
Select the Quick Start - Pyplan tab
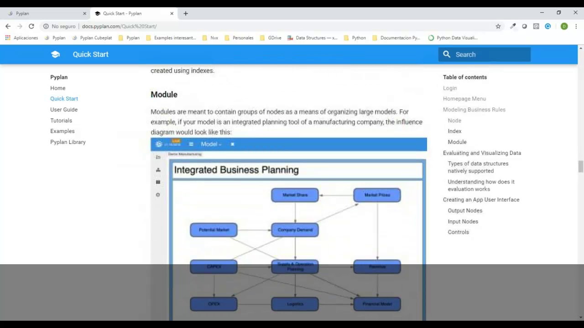tap(133, 14)
